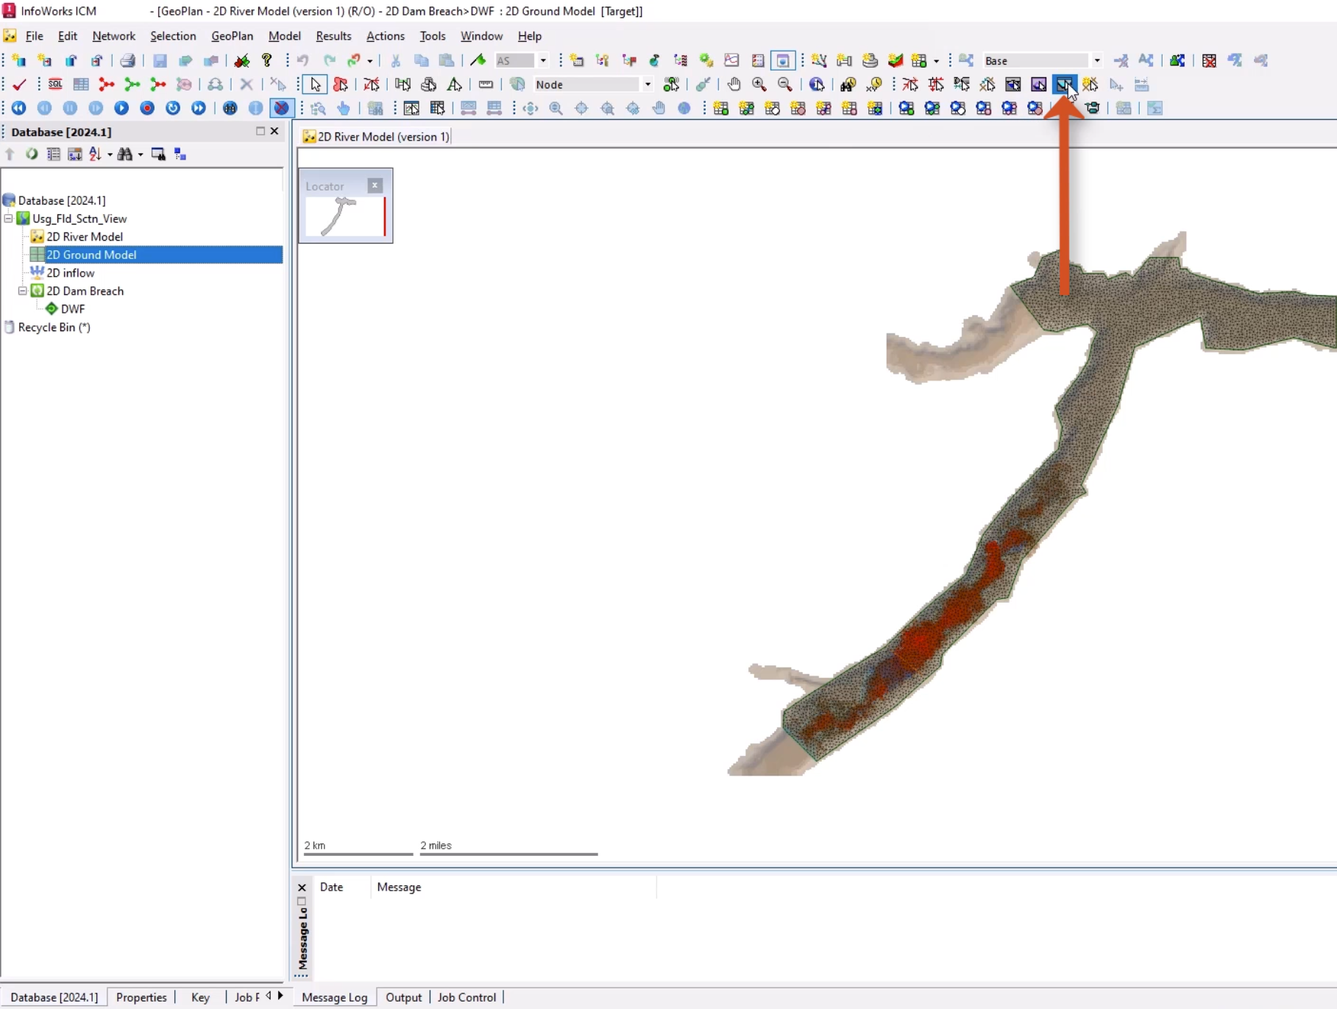Click the binoculars with clock find icon

coord(874,85)
